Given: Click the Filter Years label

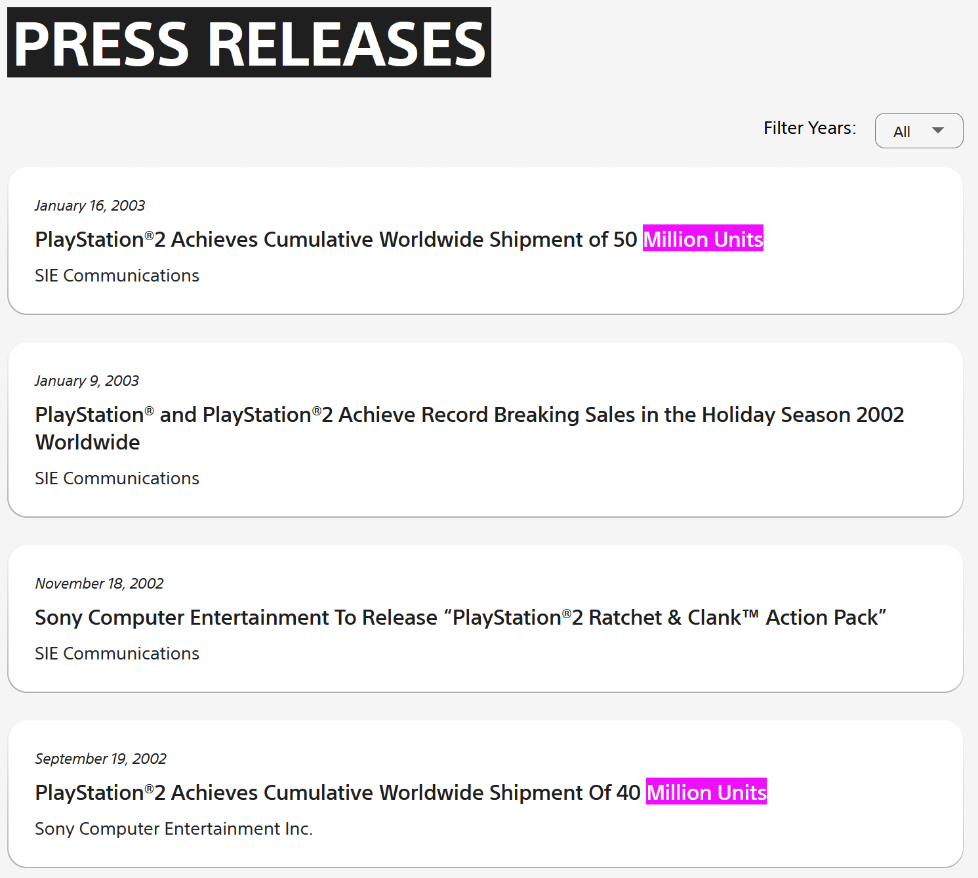Looking at the screenshot, I should (x=809, y=128).
